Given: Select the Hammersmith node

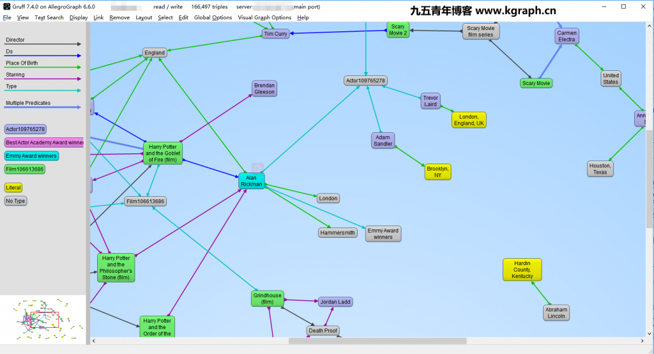Looking at the screenshot, I should pyautogui.click(x=338, y=233).
